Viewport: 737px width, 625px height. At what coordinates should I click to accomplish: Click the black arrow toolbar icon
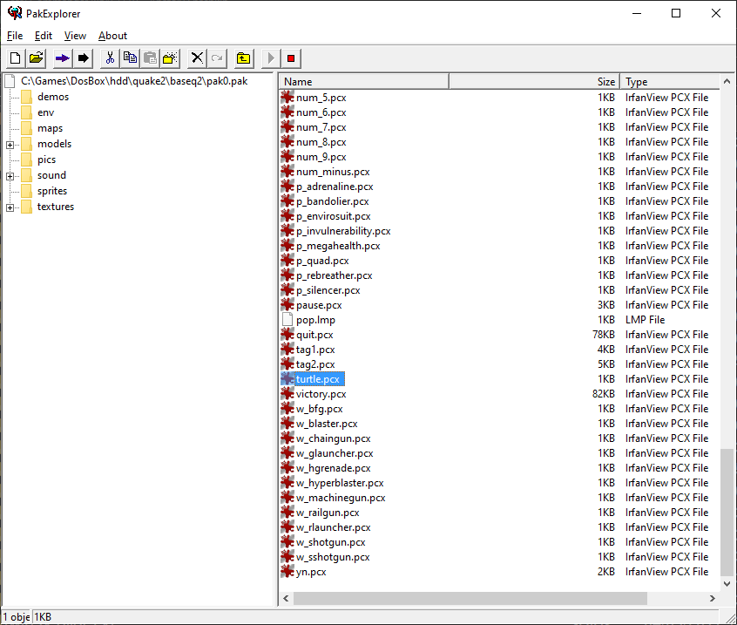click(83, 58)
